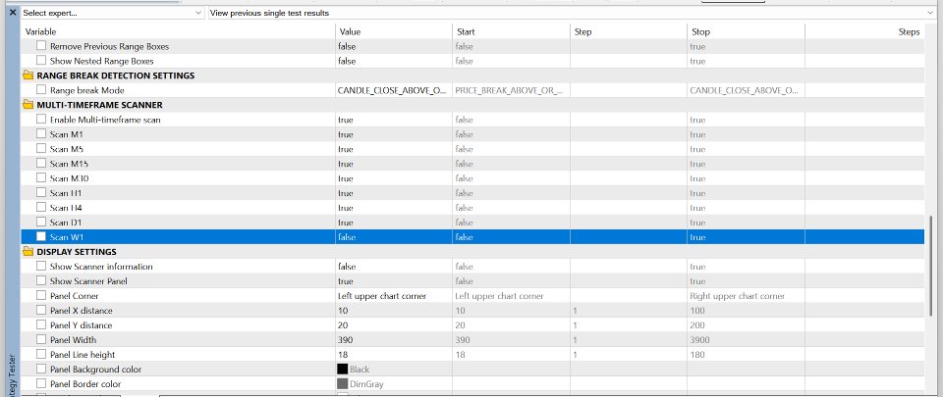Screen dimensions: 943x397
Task: Tick the Scan M5 checkbox
Action: pyautogui.click(x=41, y=149)
